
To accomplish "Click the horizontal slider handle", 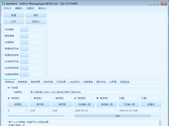I will pyautogui.click(x=64, y=116).
